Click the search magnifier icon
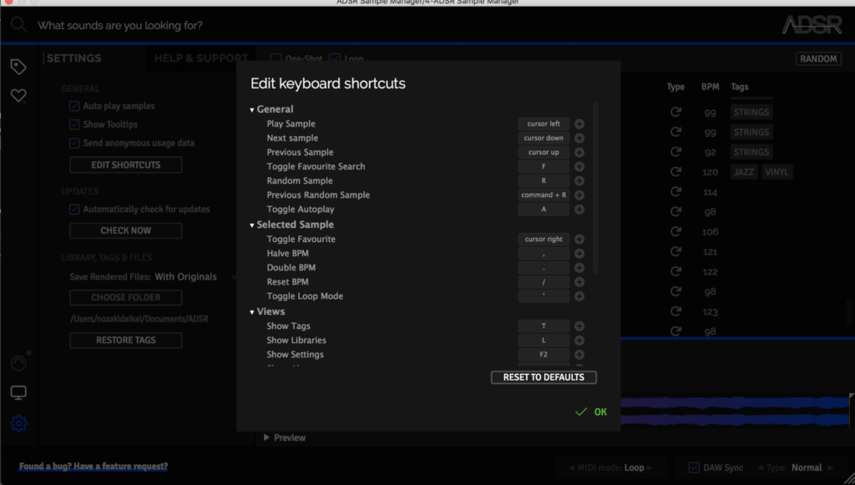The image size is (855, 485). (18, 25)
